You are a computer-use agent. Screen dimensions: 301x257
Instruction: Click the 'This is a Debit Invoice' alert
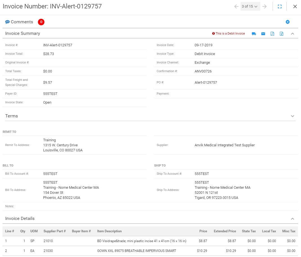coord(228,33)
